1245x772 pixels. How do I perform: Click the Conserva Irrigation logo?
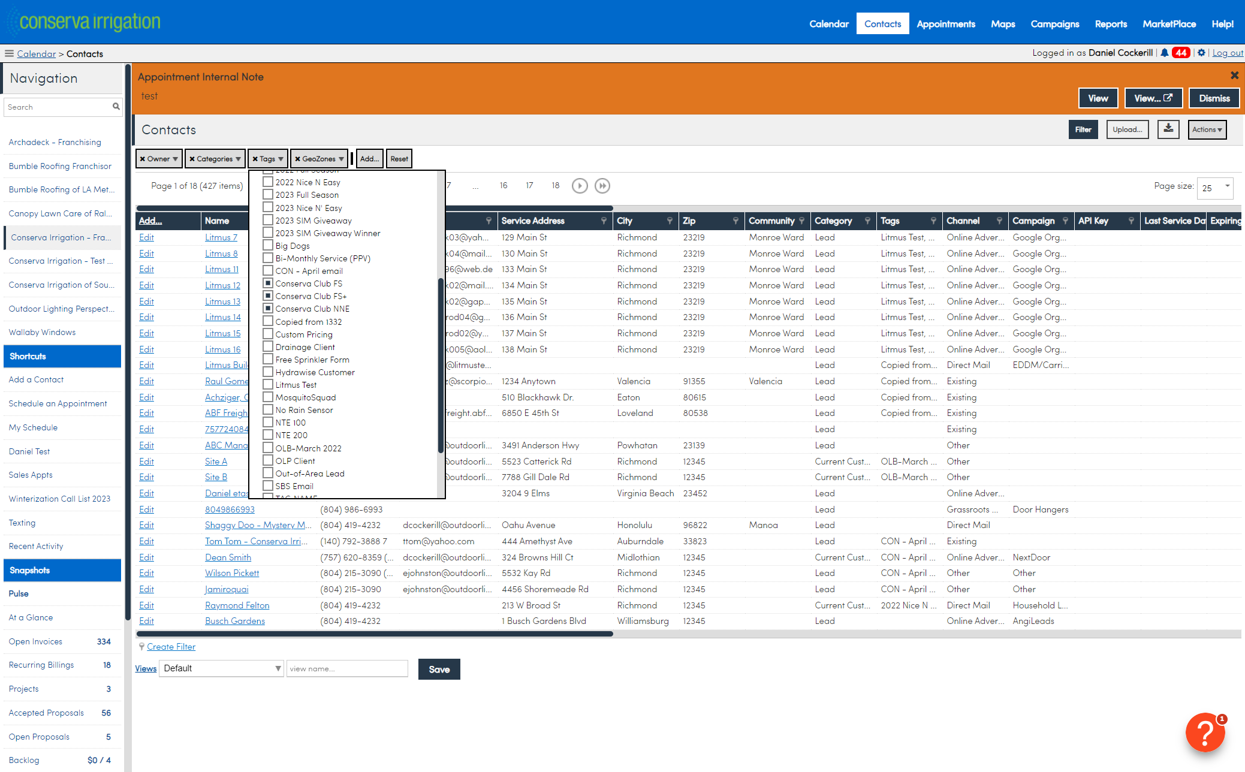(84, 22)
